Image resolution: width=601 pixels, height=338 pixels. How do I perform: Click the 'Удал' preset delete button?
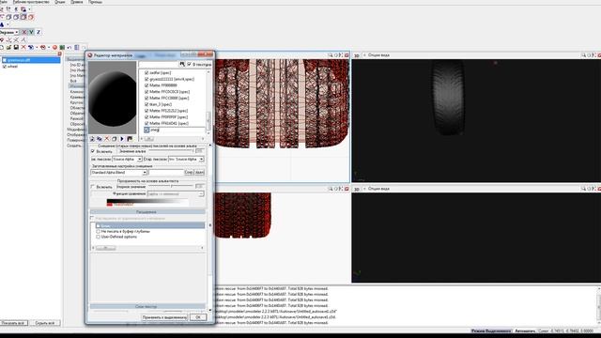tap(199, 173)
